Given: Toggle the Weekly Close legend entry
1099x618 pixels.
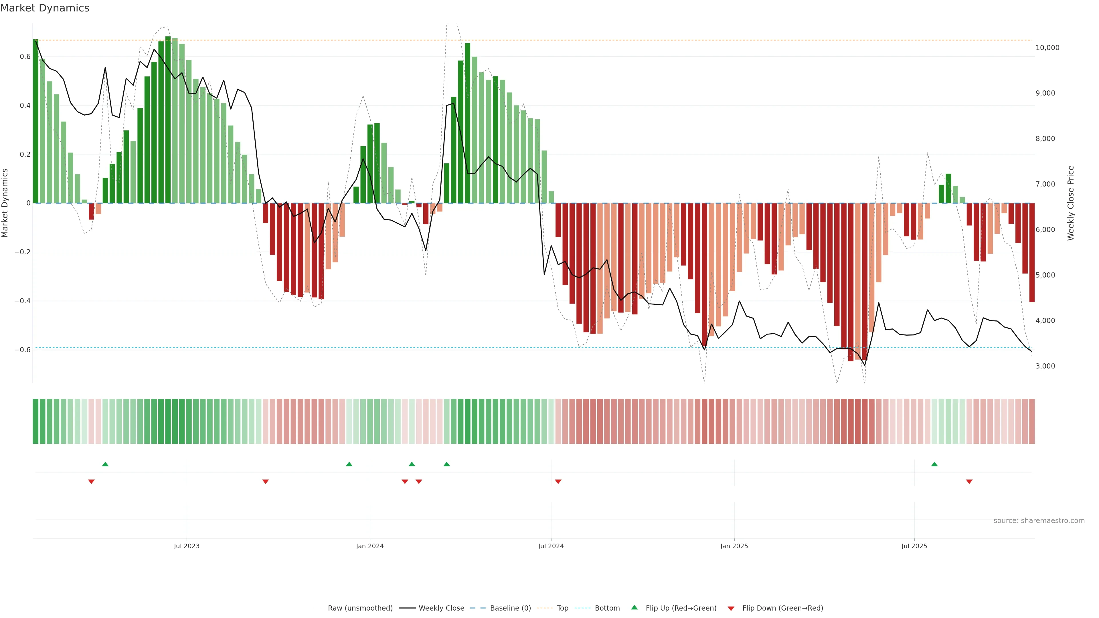Looking at the screenshot, I should coord(441,608).
